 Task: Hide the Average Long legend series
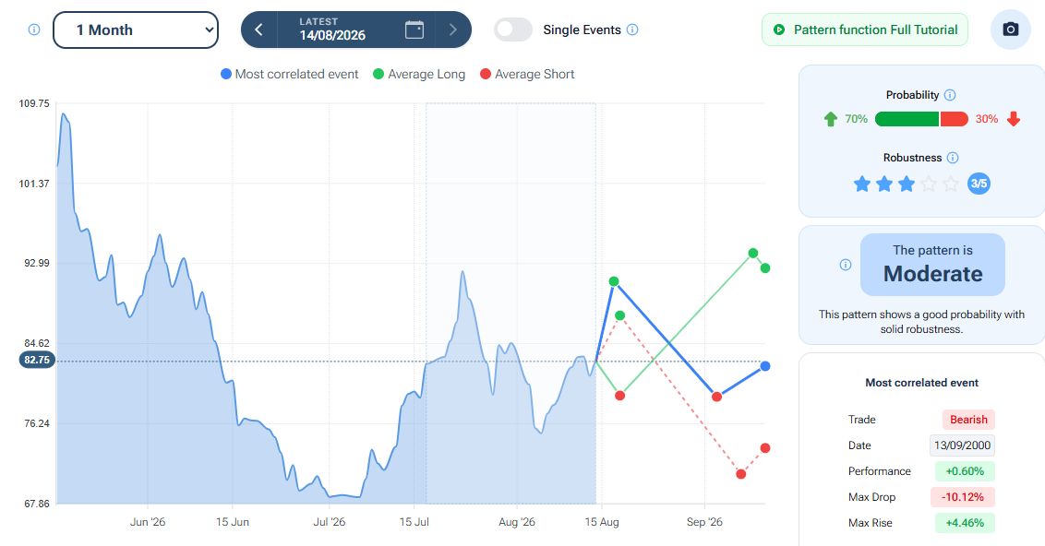click(419, 74)
